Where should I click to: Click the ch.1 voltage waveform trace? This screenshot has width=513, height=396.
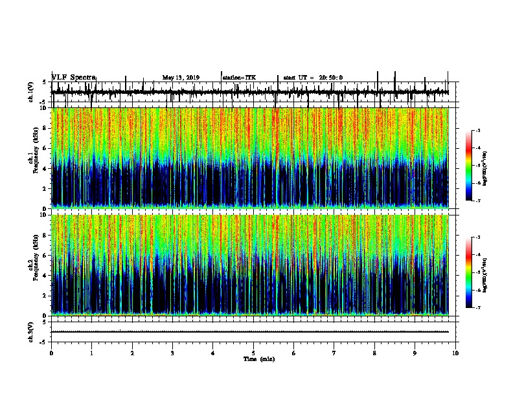click(x=250, y=93)
